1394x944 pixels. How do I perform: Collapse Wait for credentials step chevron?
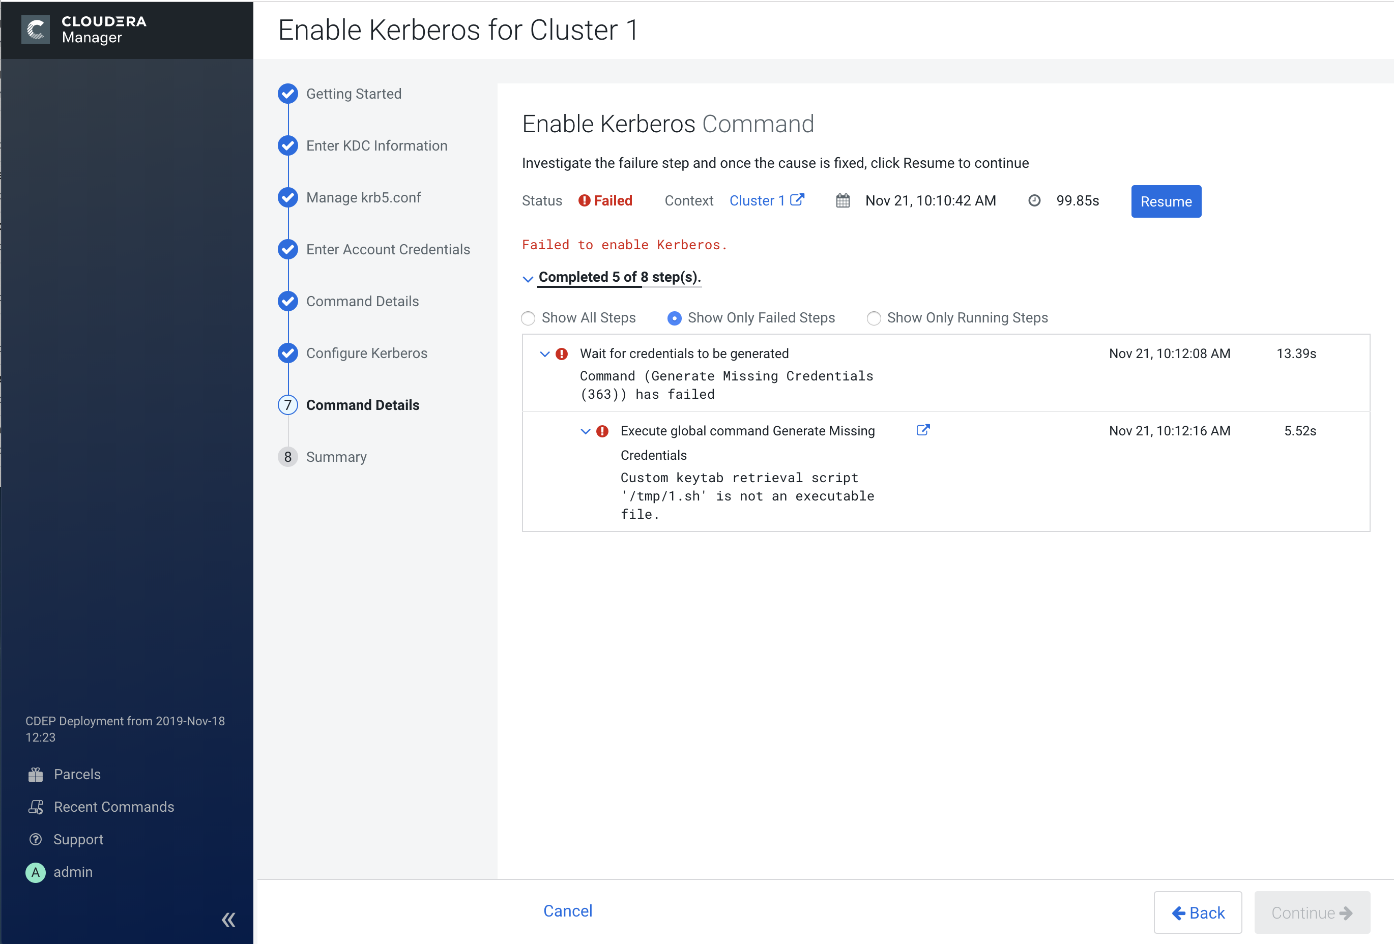[545, 354]
